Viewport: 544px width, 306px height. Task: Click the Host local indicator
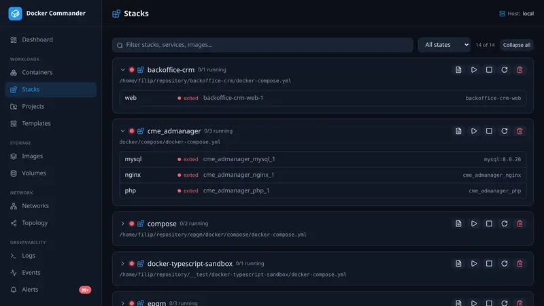(x=517, y=14)
